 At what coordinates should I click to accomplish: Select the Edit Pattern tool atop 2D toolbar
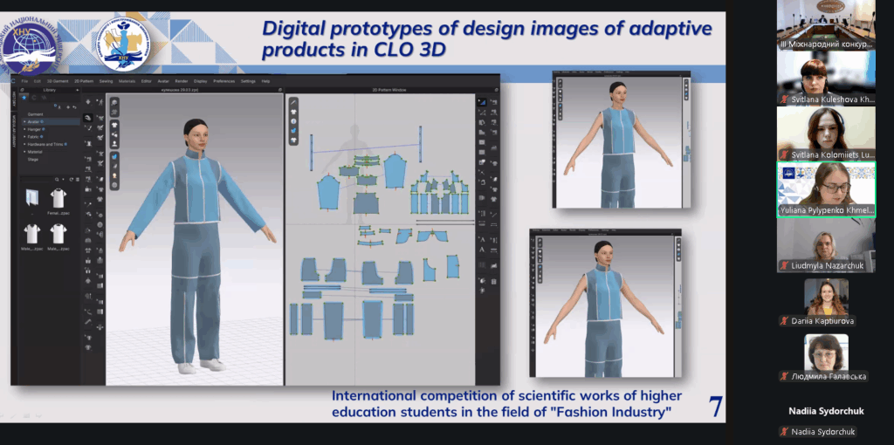(482, 102)
